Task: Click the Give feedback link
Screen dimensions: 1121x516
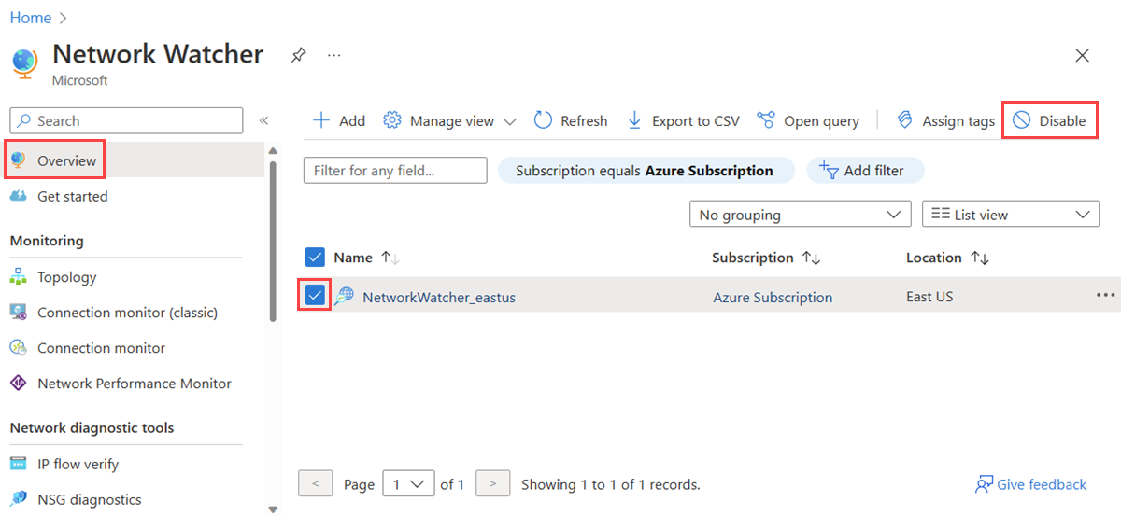Action: (x=1031, y=484)
